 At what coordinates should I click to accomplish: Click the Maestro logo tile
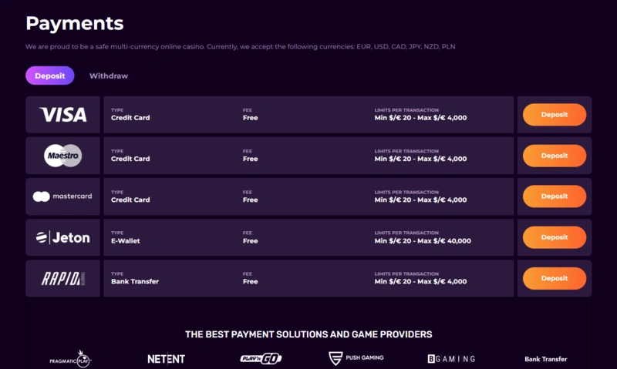tap(62, 156)
